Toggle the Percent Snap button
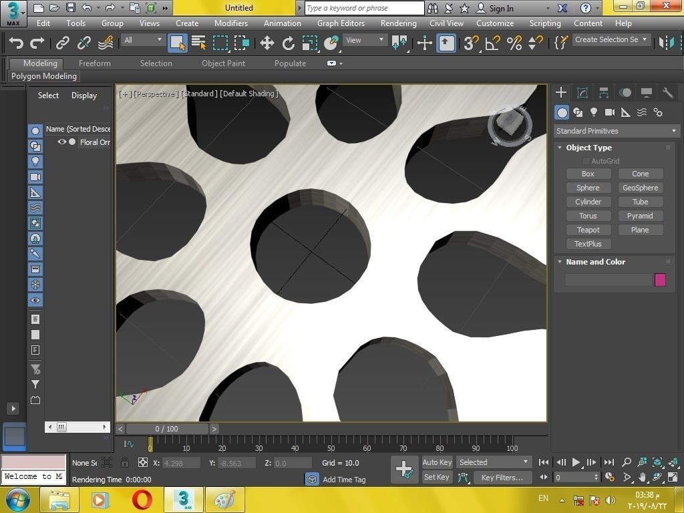Screen dimensions: 684x513 pyautogui.click(x=514, y=43)
